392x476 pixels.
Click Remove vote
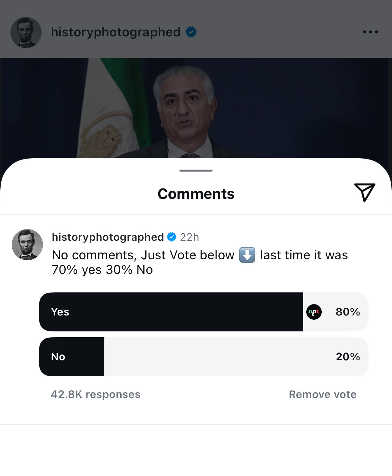(x=322, y=394)
